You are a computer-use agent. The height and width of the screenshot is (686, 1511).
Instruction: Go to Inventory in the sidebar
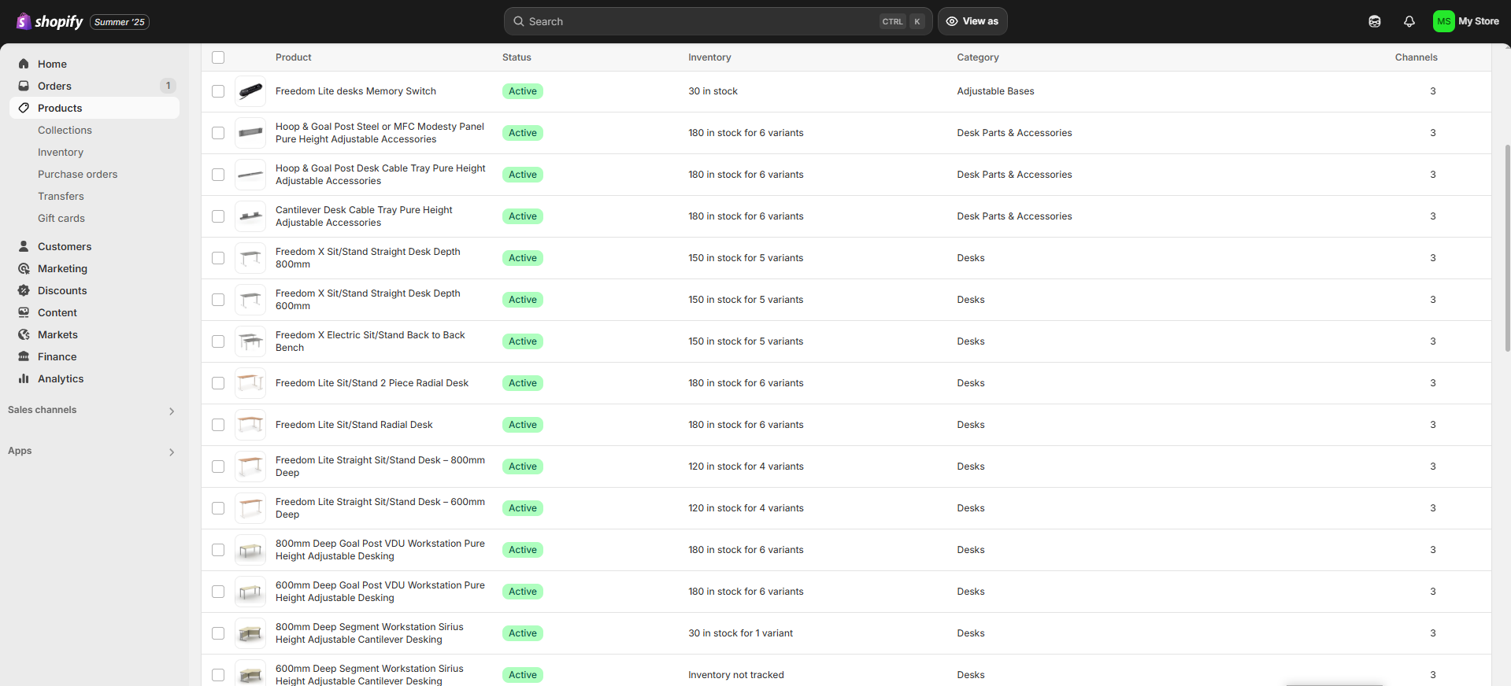tap(61, 152)
